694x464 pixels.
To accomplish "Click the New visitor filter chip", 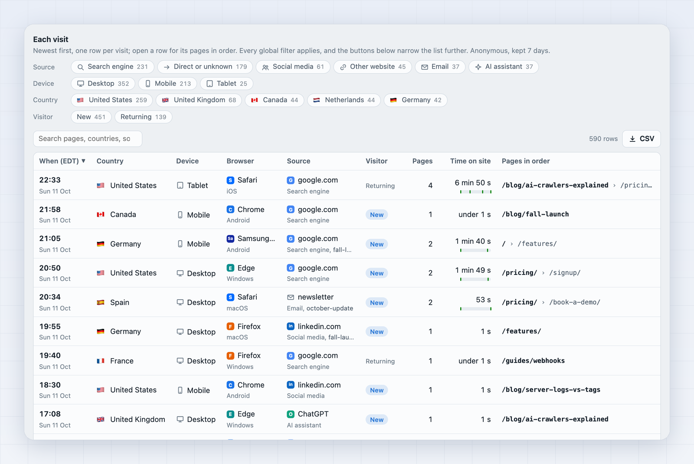I will coord(91,117).
